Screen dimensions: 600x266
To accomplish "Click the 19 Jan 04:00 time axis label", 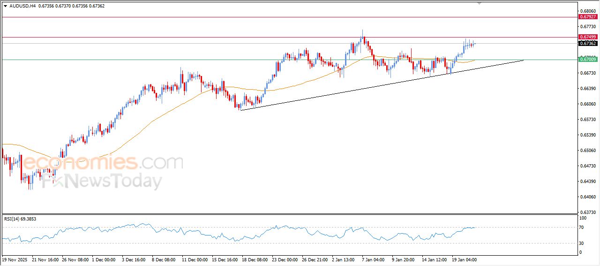I will pos(464,259).
